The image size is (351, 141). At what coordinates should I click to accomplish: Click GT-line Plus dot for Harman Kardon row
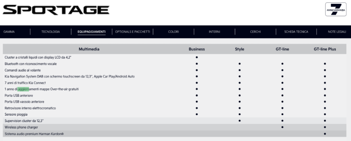pos(325,134)
